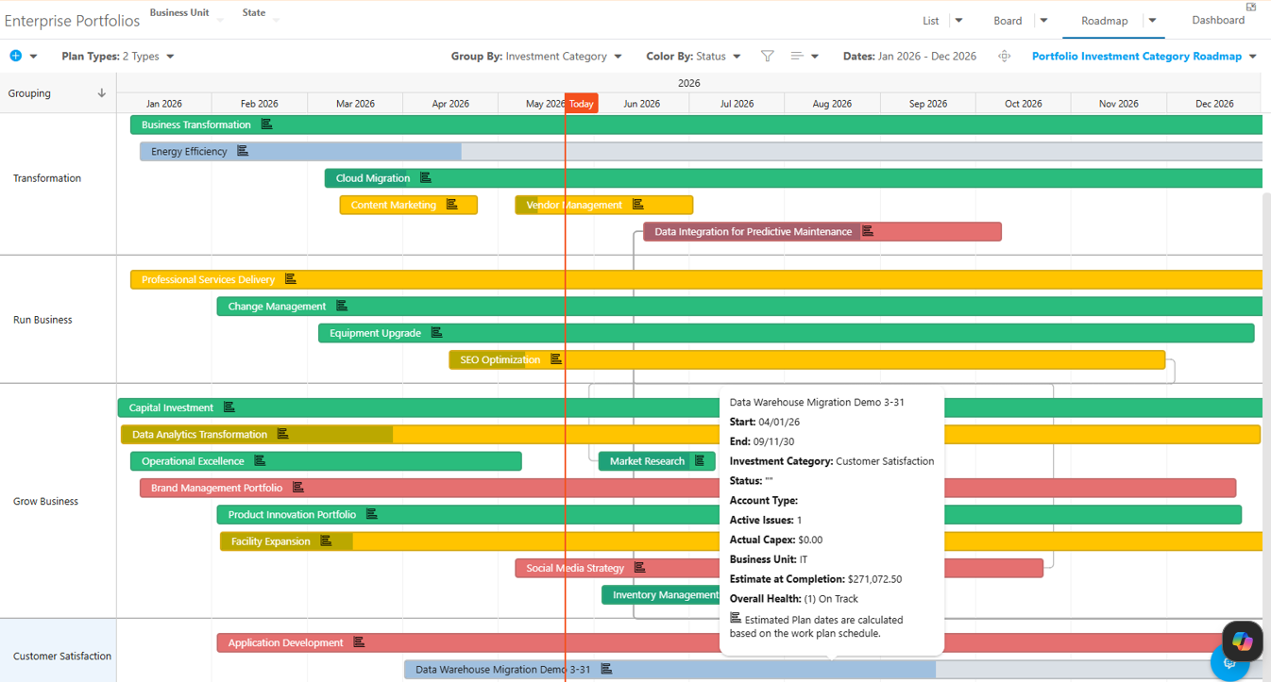Screen dimensions: 1271x682
Task: Click the blue add plus icon
Action: point(15,56)
